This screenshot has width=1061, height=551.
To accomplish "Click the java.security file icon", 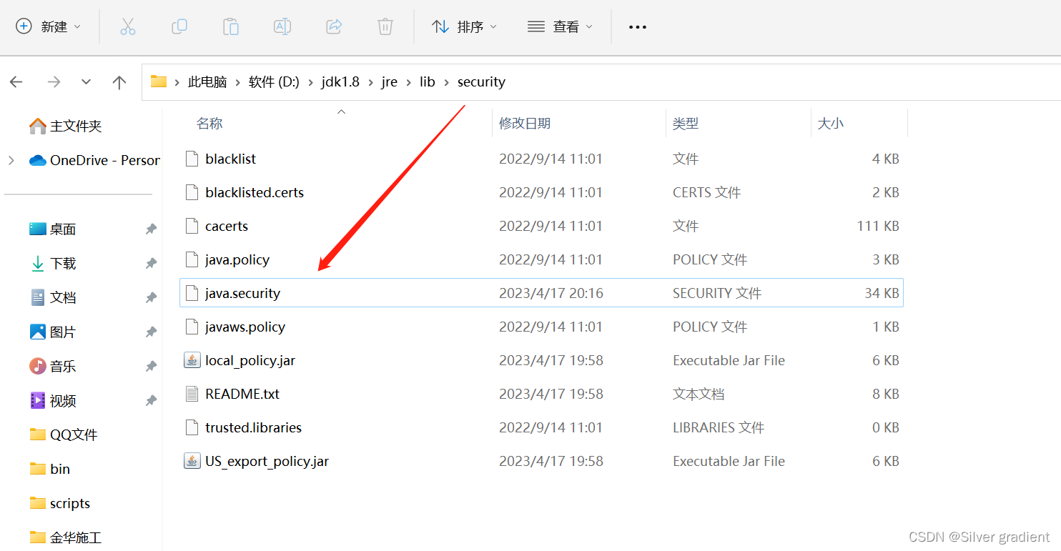I will pyautogui.click(x=192, y=293).
